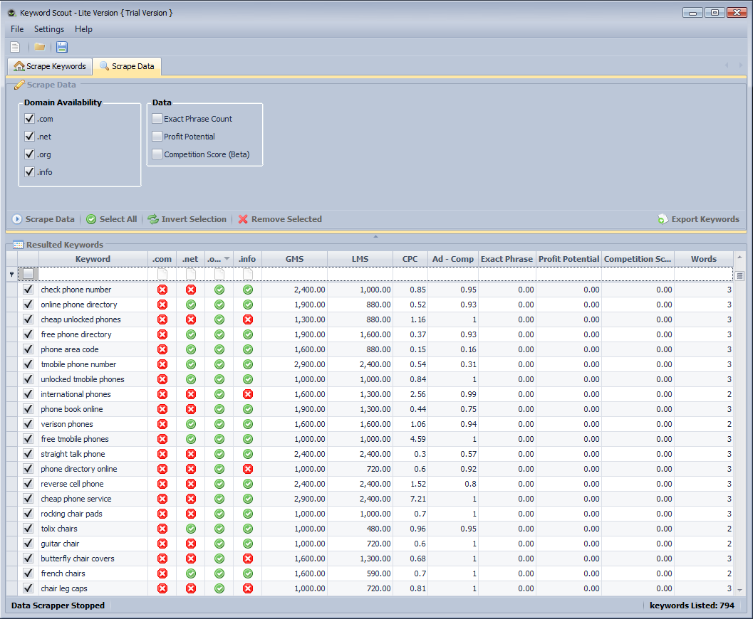Open the grid column chooser button
The image size is (753, 619).
[739, 275]
